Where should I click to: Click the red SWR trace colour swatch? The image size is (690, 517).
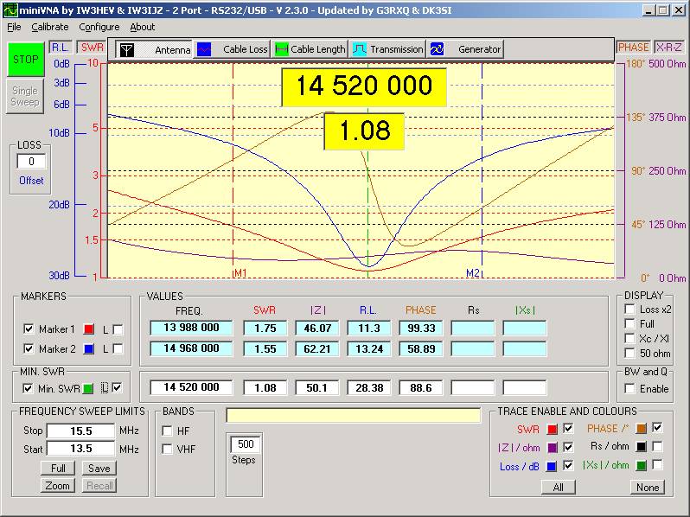click(552, 429)
